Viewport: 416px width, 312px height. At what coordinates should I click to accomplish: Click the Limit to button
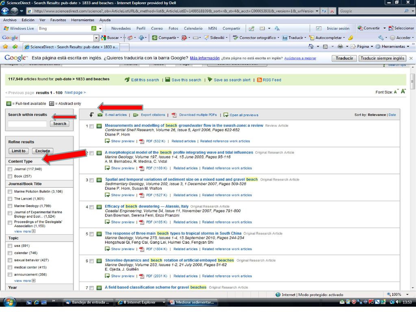[19, 151]
